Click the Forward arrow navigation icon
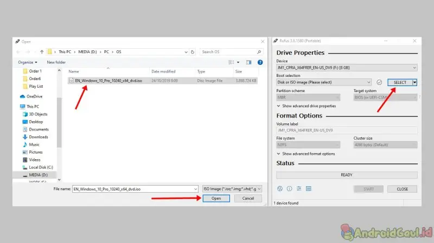The height and width of the screenshot is (243, 434). [28, 51]
